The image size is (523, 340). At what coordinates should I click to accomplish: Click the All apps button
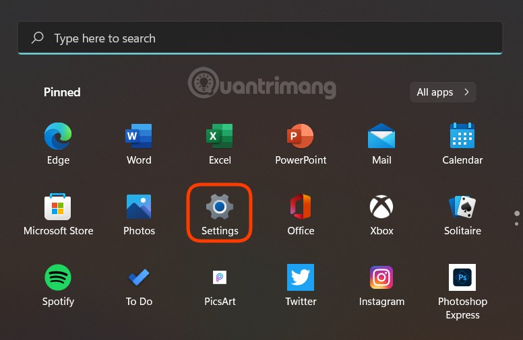coord(443,92)
